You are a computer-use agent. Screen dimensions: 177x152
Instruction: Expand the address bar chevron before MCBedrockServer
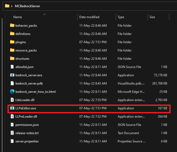tap(12, 6)
